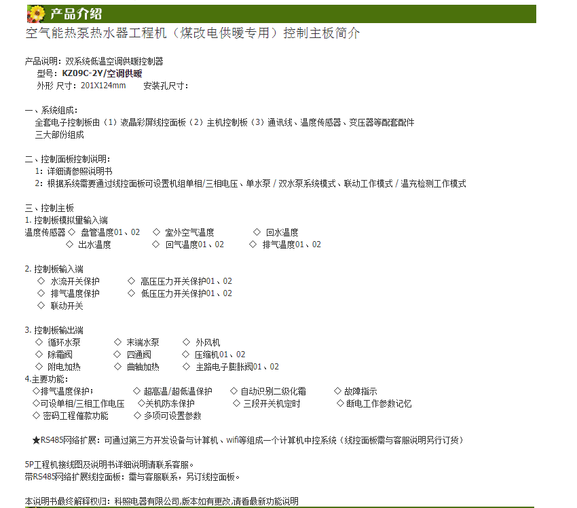Click the 断电工作参数记忆 feature
The image size is (577, 508).
tap(379, 403)
